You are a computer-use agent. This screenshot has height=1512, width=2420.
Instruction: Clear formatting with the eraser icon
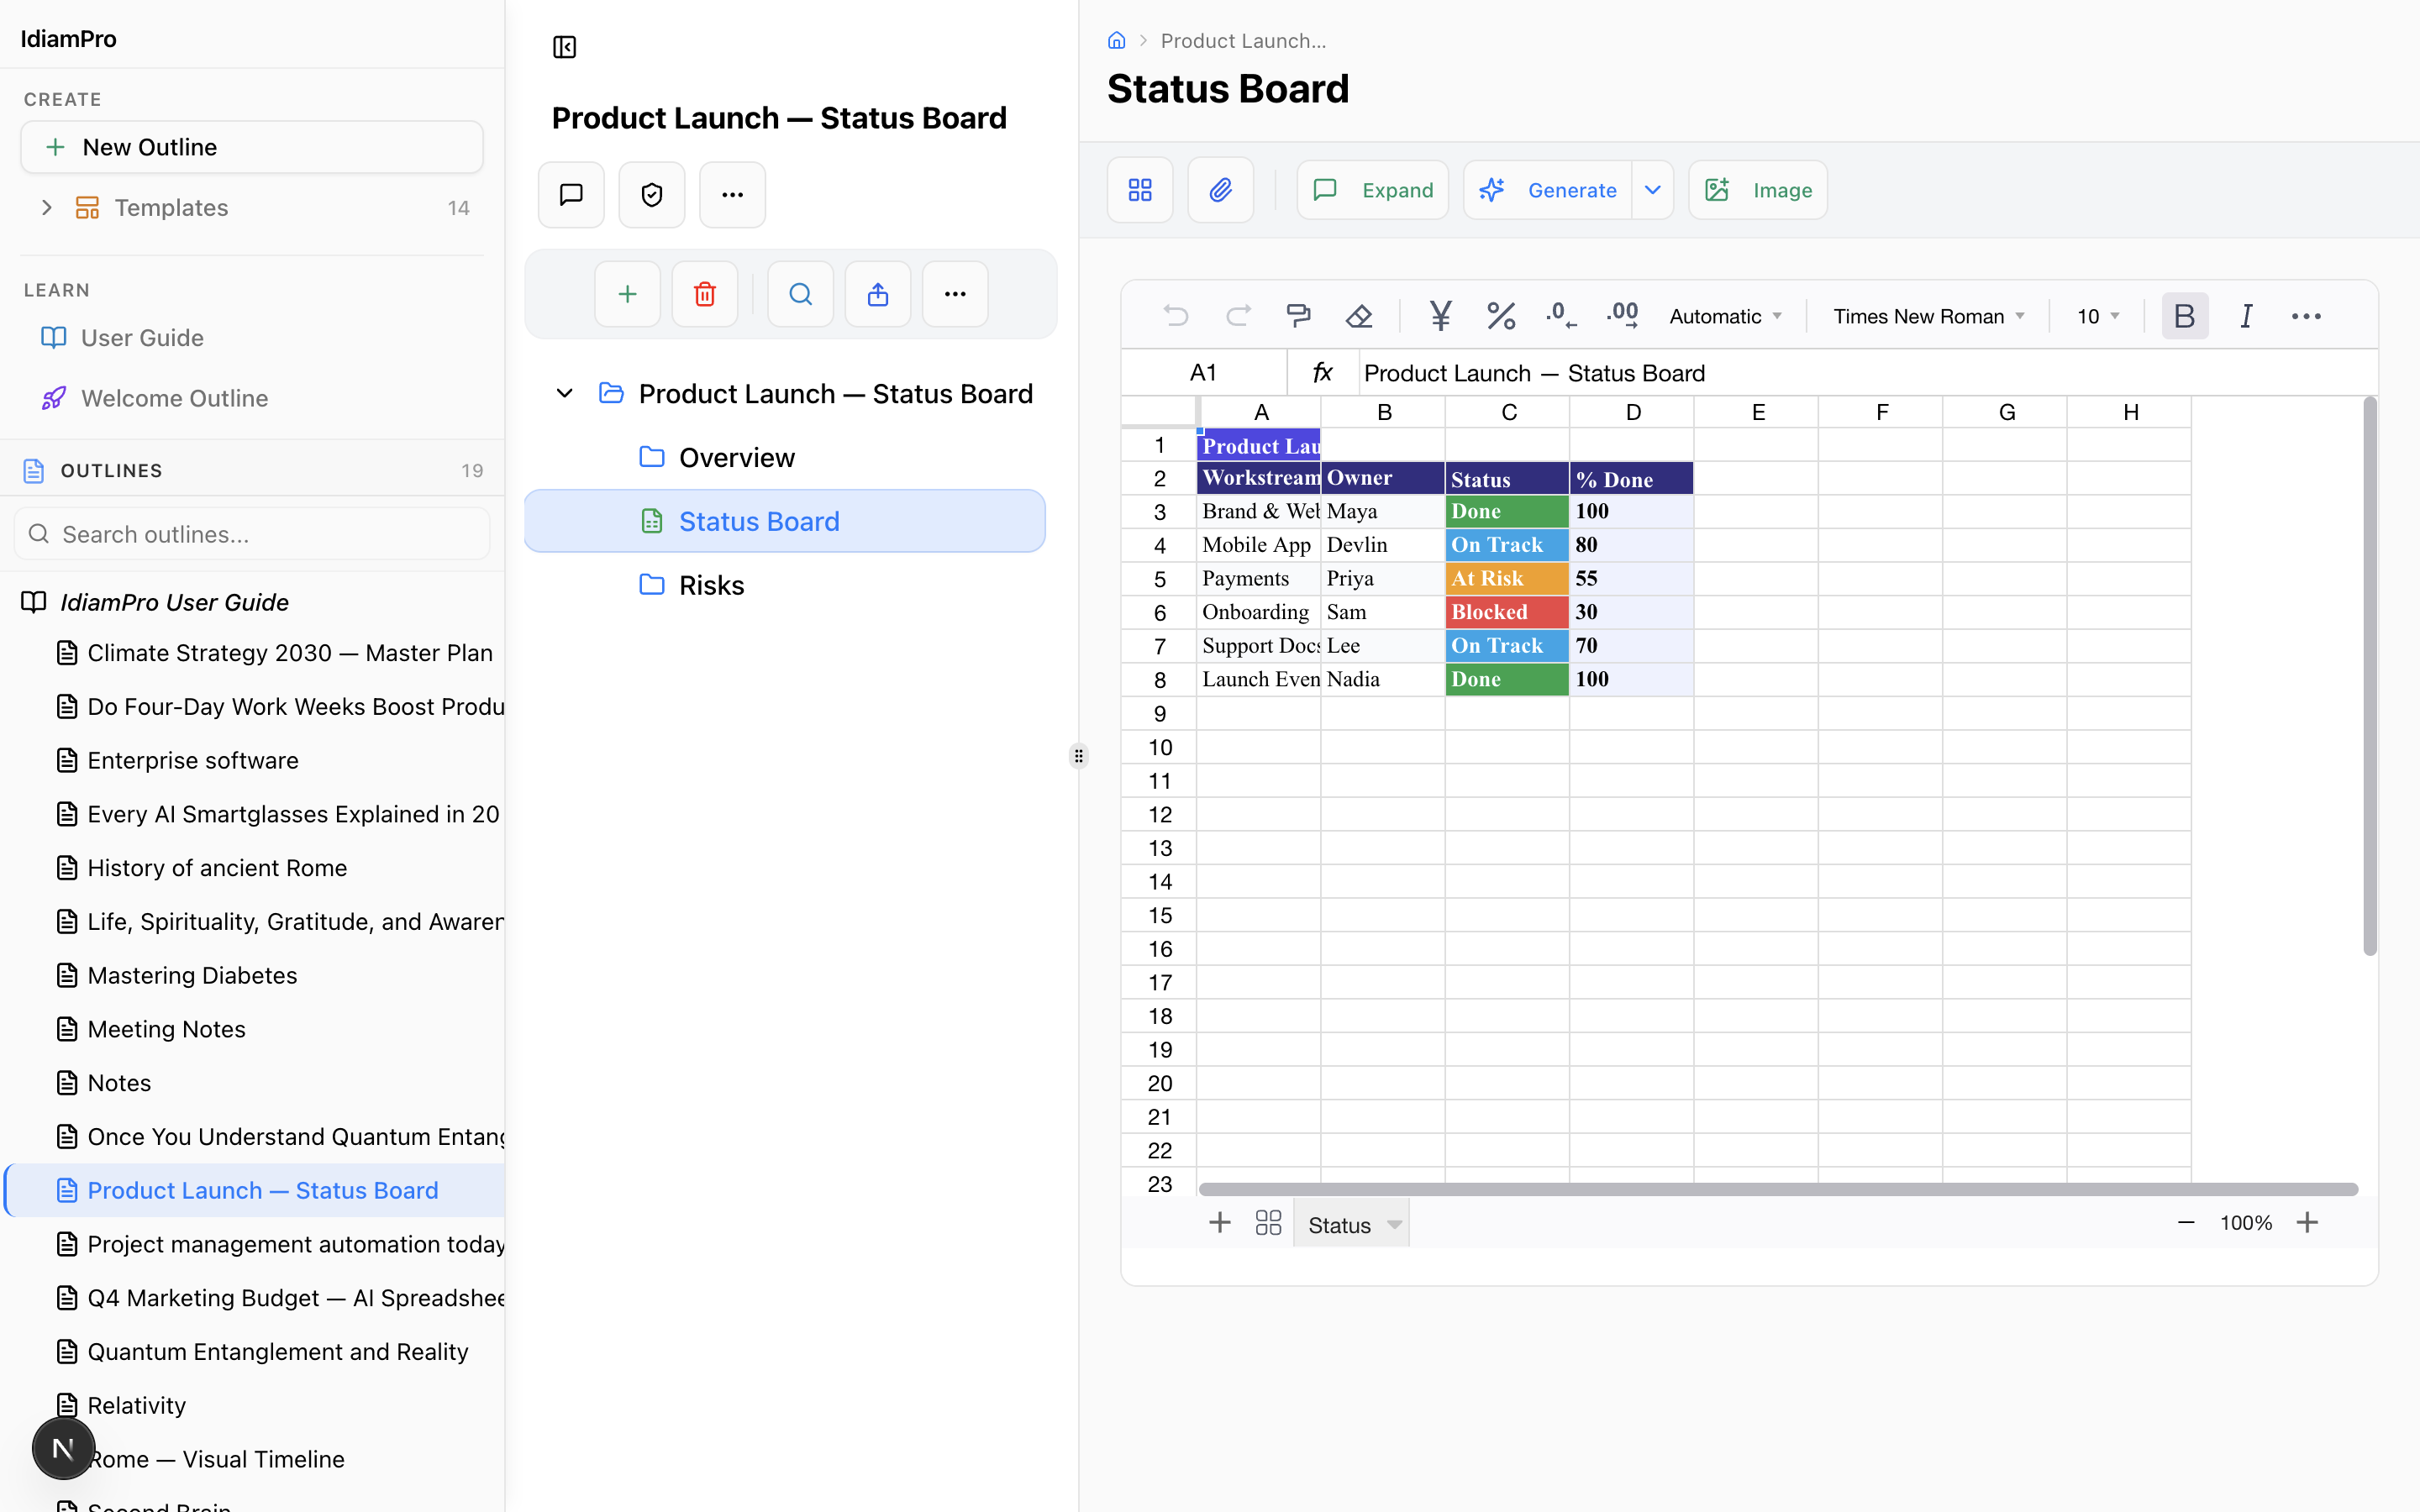pos(1359,316)
